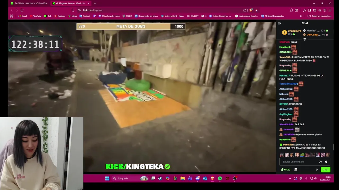339x190 pixels.
Task: Open a new browser tab
Action: point(95,3)
